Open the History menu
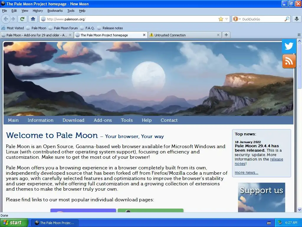Viewport: 302px width, 227px height. point(38,11)
